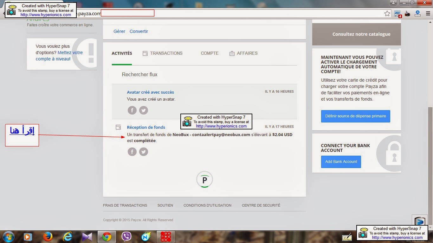433x243 pixels.
Task: Click the camera extension icon
Action: pyautogui.click(x=408, y=14)
